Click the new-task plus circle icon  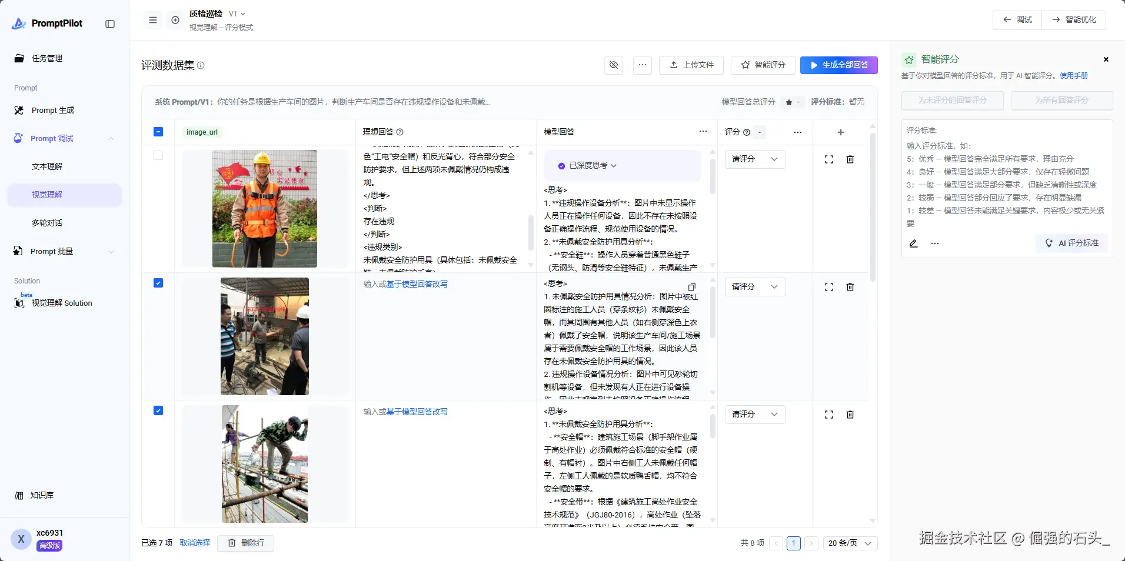175,21
